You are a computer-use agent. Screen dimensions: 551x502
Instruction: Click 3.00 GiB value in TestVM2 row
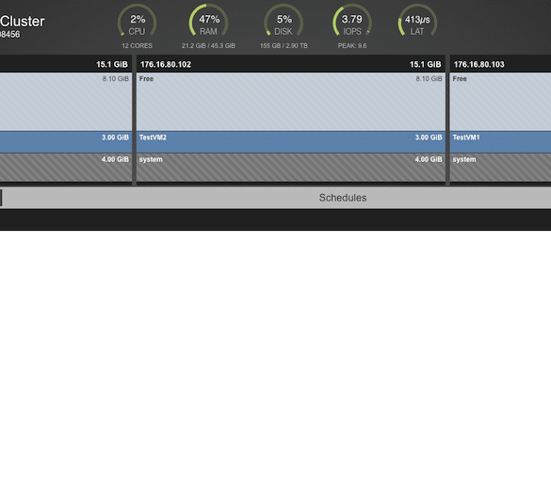pos(429,138)
